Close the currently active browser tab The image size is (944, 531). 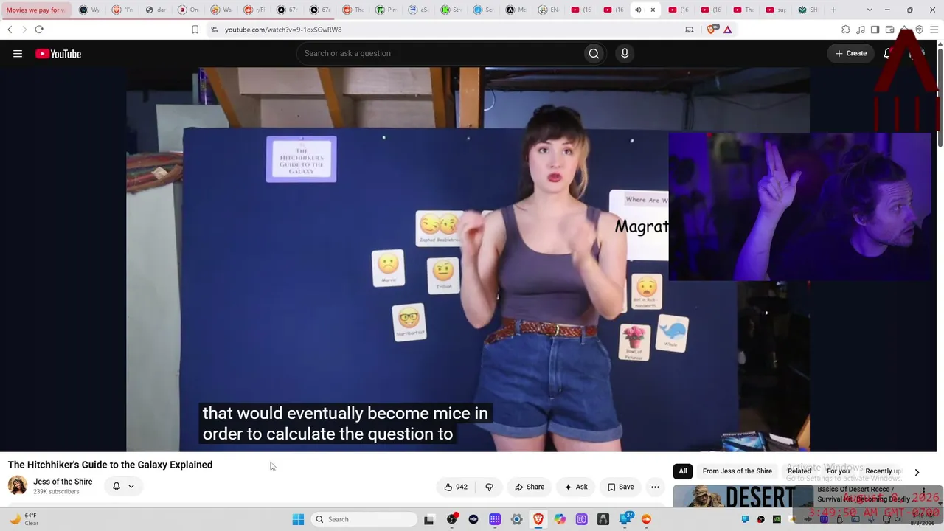tap(653, 10)
